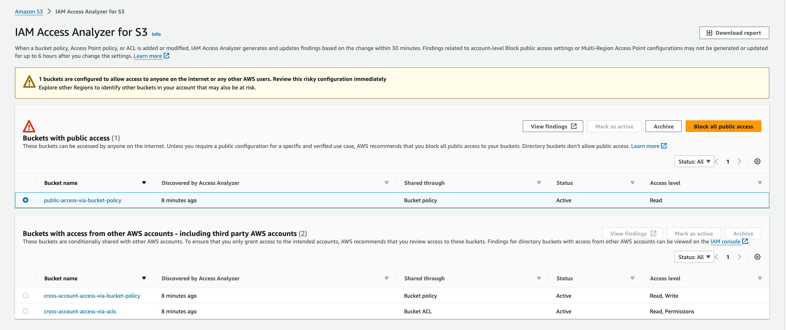786x330 pixels.
Task: Open the Status: All dropdown in cross-account section
Action: pos(694,257)
